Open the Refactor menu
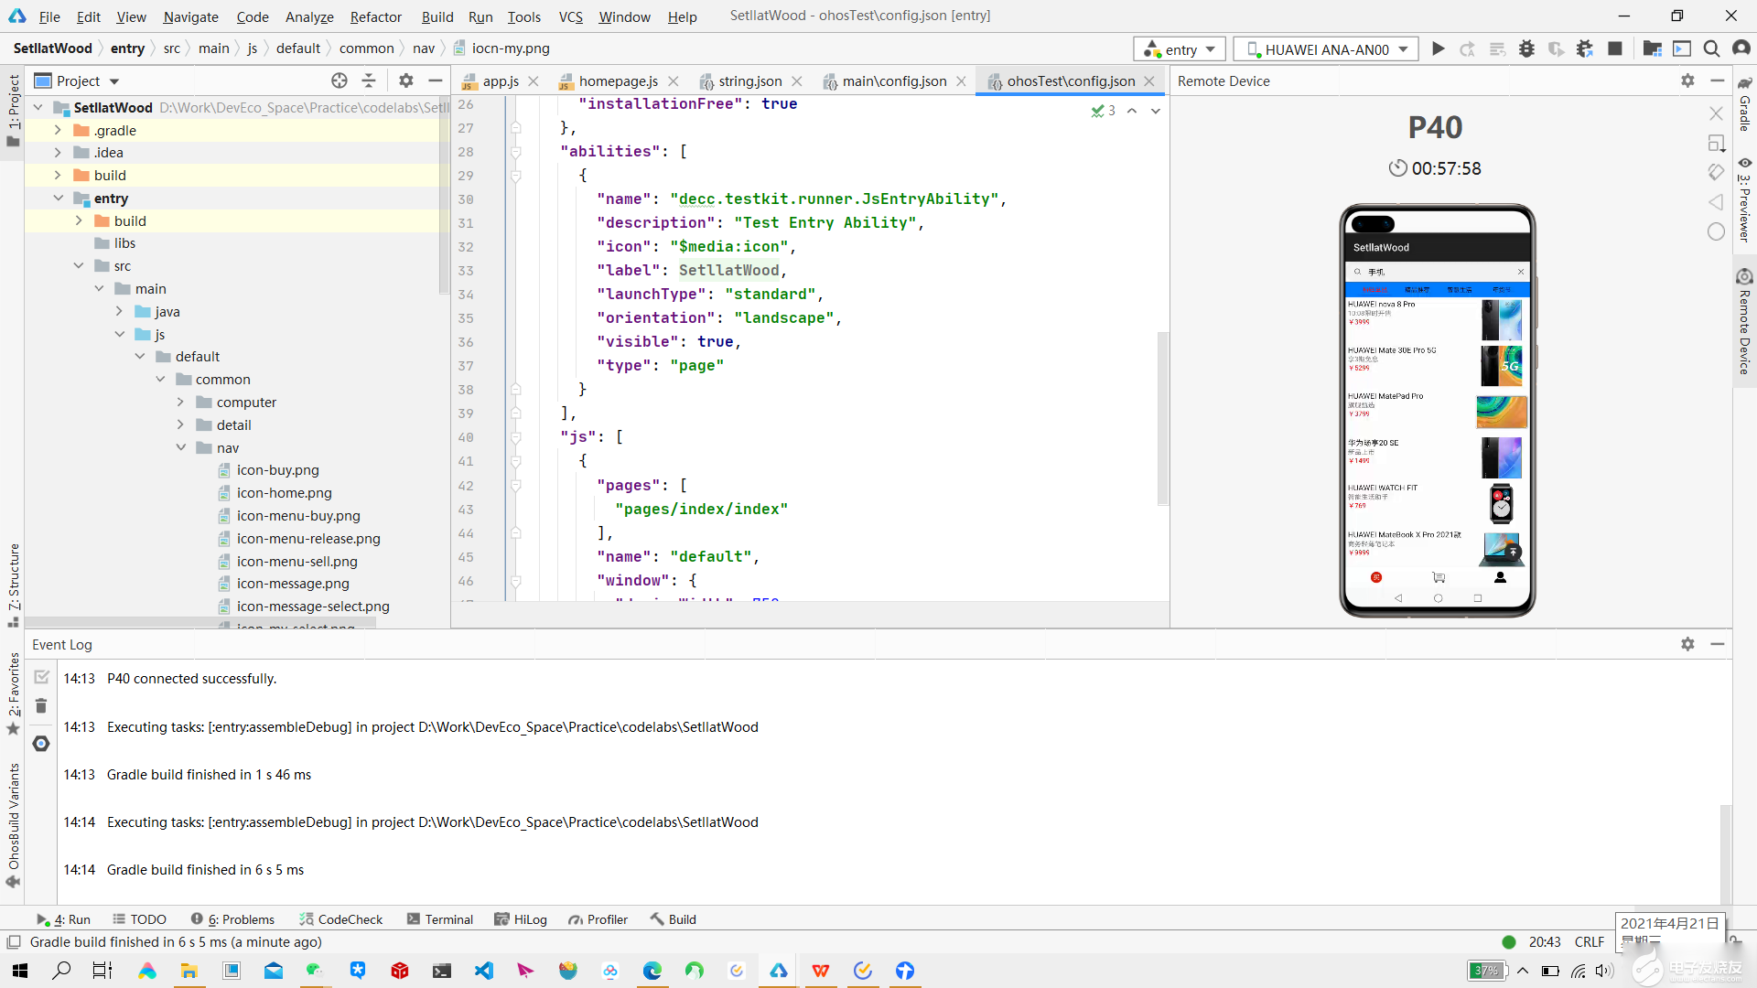This screenshot has height=988, width=1757. (375, 16)
